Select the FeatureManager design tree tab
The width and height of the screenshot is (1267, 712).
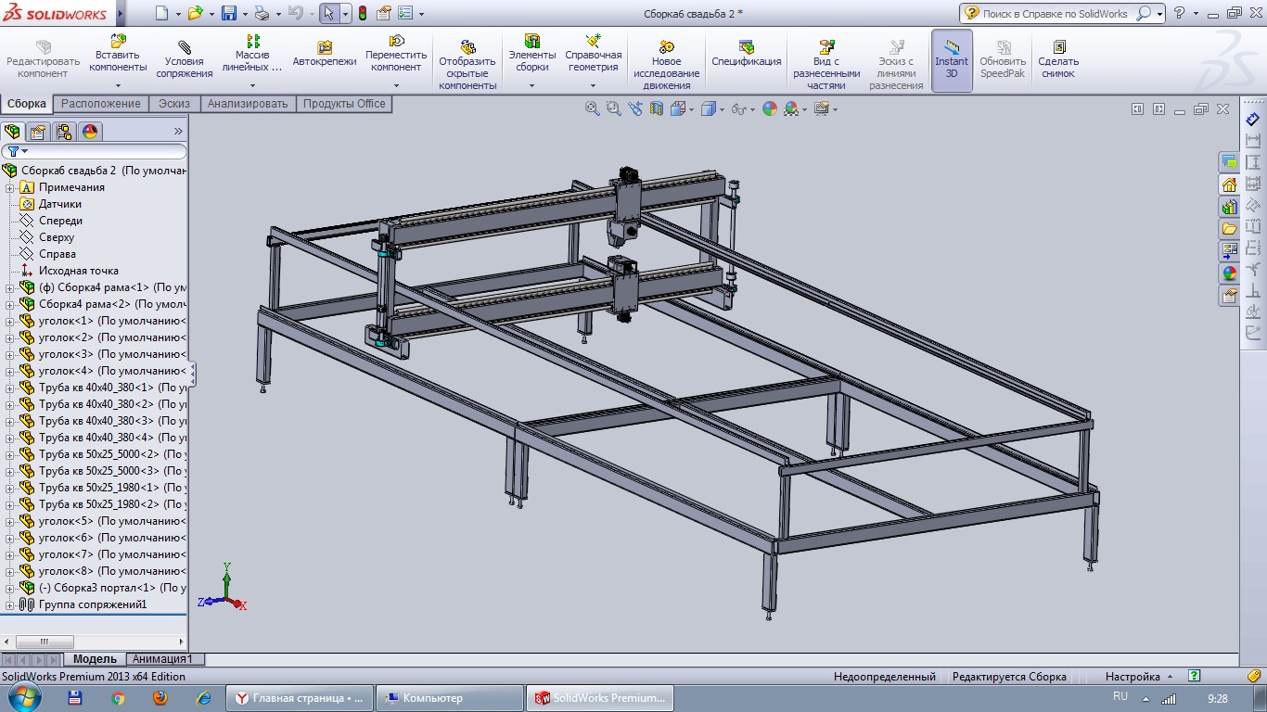12,131
